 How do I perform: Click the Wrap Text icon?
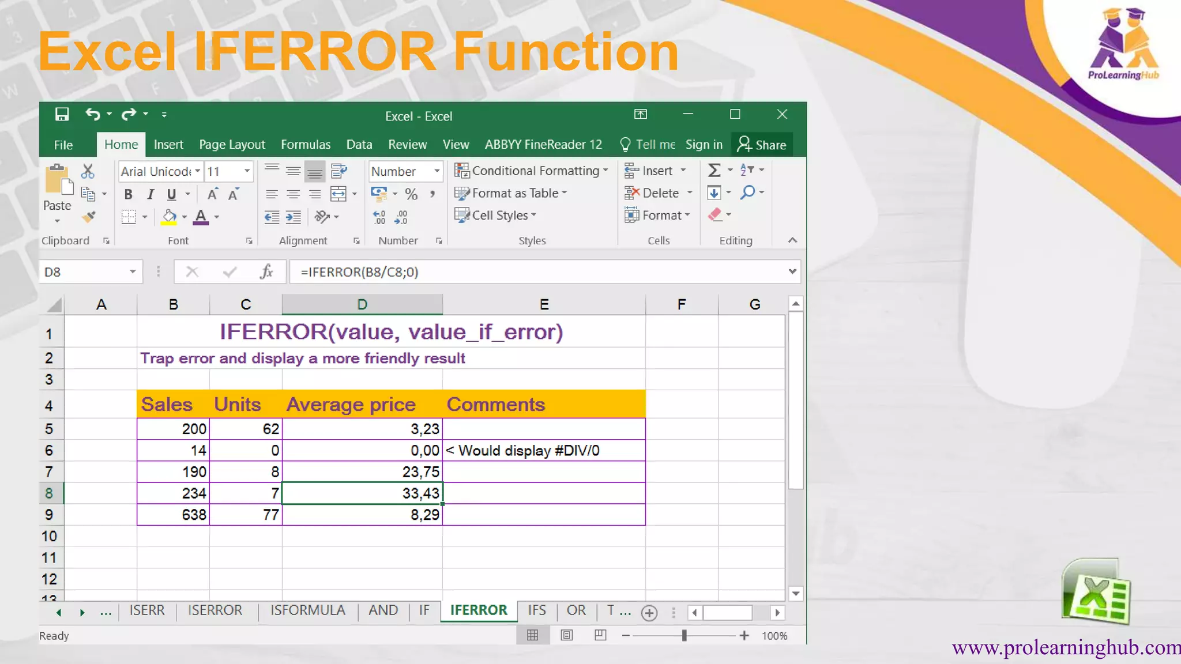(x=339, y=171)
